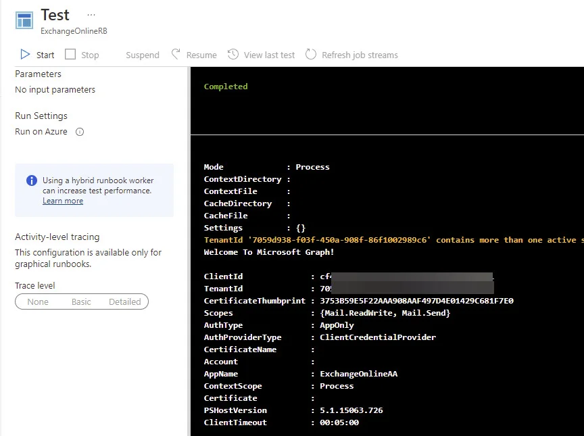
Task: Click the CertificateThumbprint value
Action: coord(417,301)
